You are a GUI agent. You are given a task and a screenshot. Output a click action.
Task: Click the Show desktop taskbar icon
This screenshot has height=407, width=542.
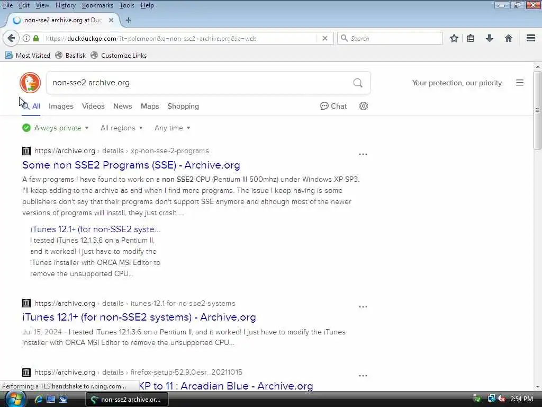tap(51, 399)
